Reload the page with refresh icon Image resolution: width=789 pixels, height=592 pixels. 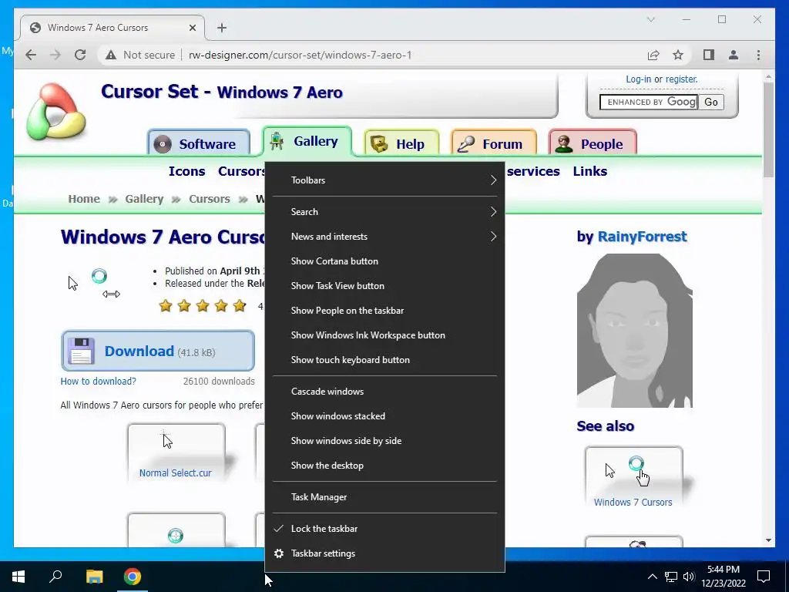(x=80, y=55)
